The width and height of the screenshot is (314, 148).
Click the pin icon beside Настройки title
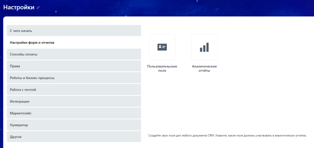tap(38, 7)
